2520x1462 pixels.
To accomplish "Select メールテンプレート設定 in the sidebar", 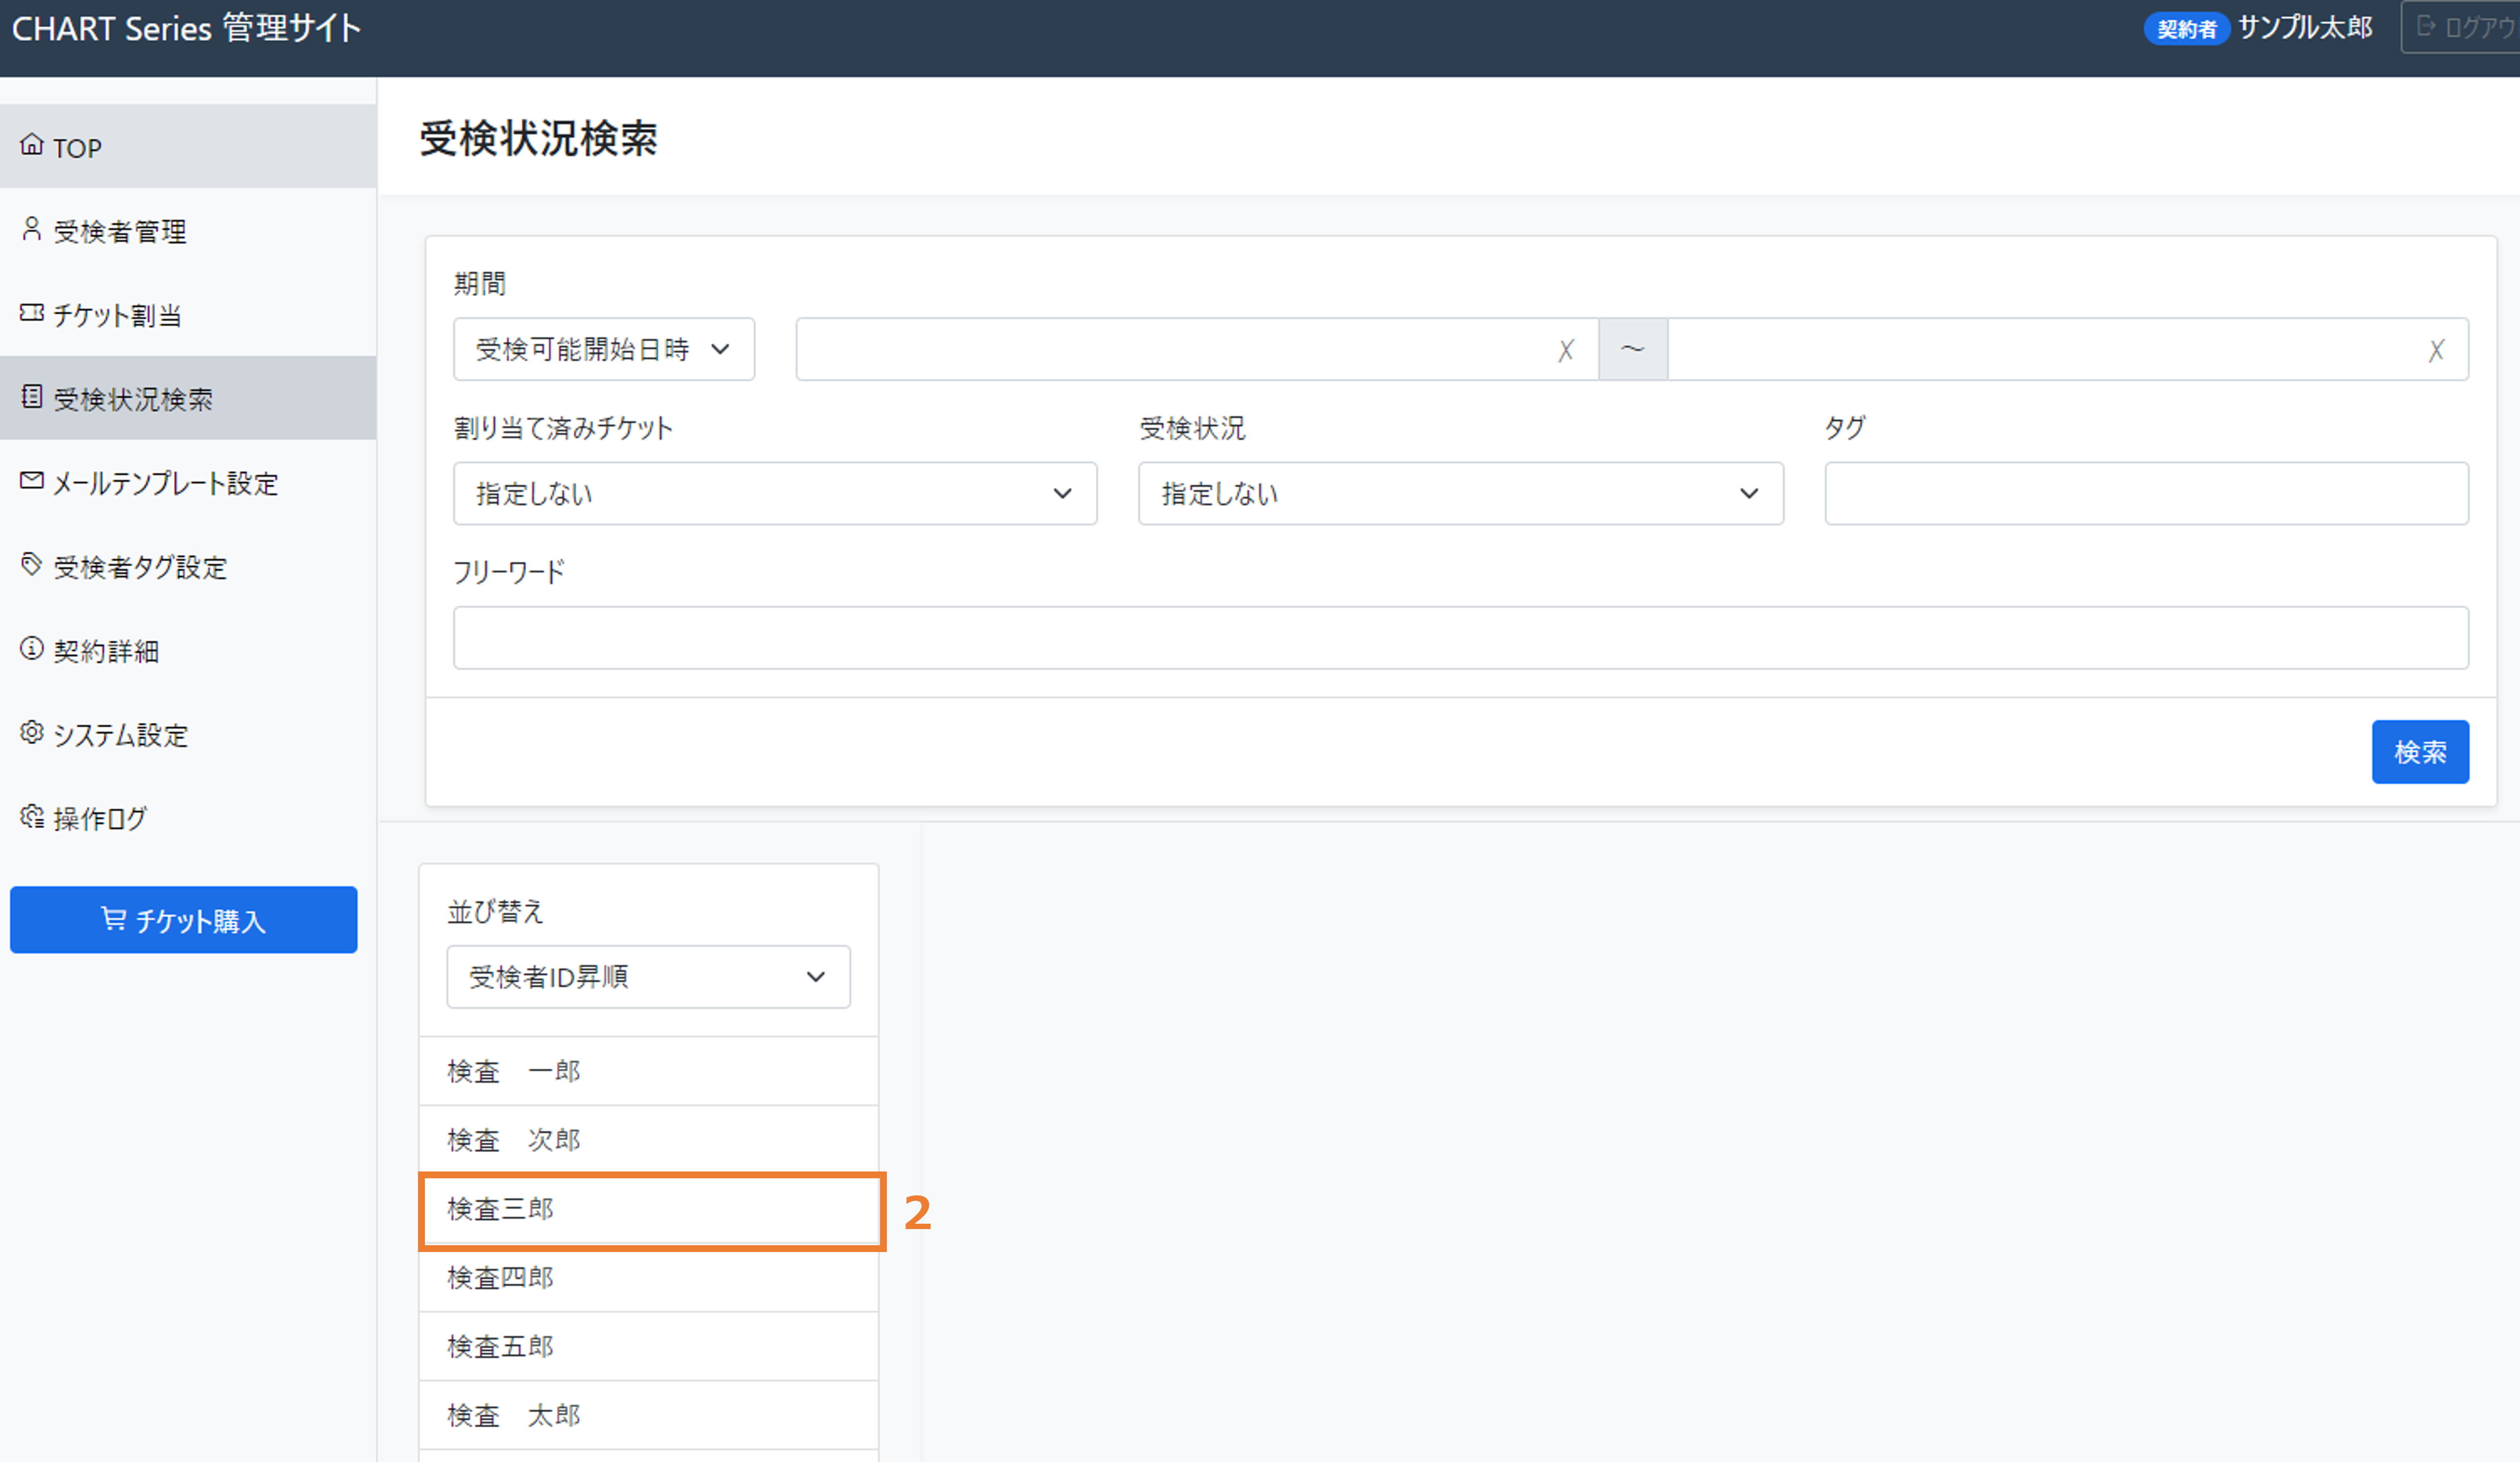I will [188, 482].
